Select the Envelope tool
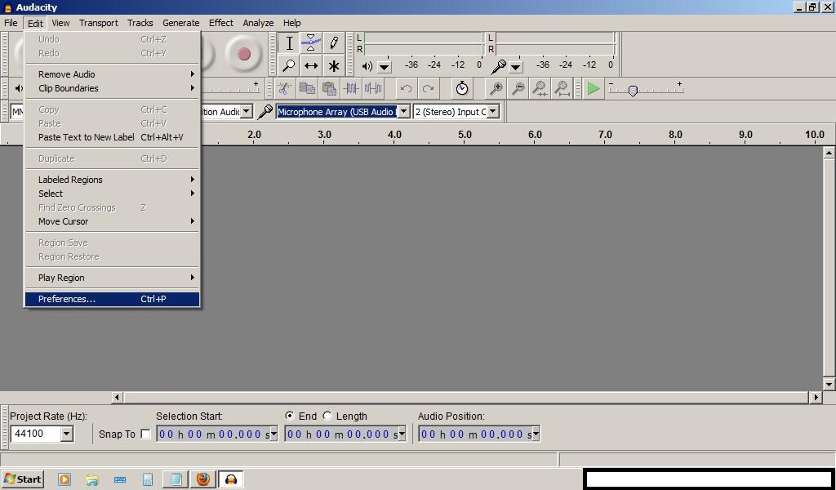836x490 pixels. [311, 43]
